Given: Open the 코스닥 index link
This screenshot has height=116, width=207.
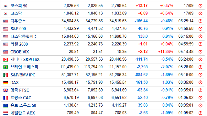Looking at the screenshot, I should (16, 13).
